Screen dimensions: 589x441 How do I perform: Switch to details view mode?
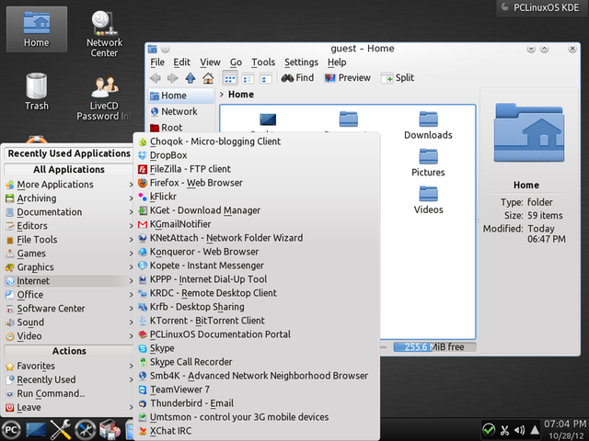248,78
